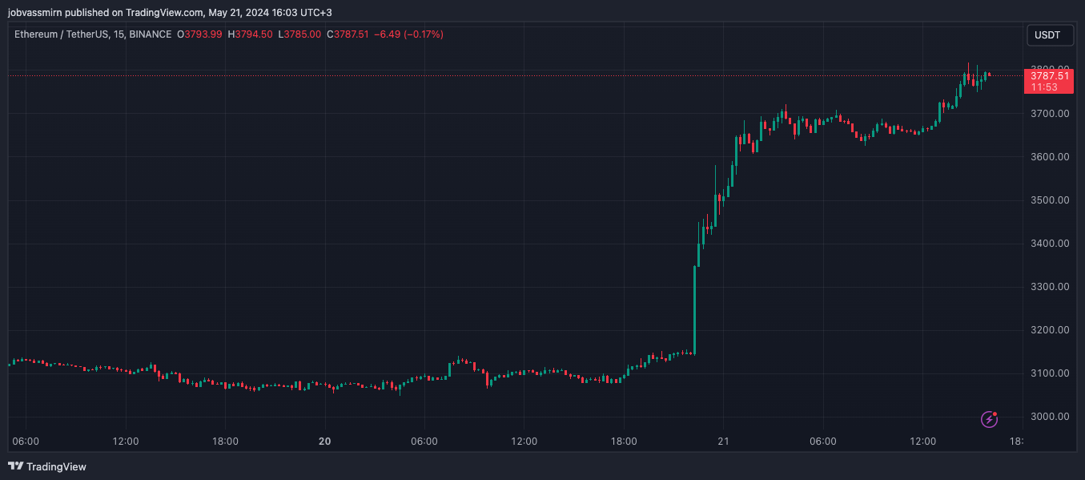Click the 3200.00 price axis label

tap(1049, 330)
